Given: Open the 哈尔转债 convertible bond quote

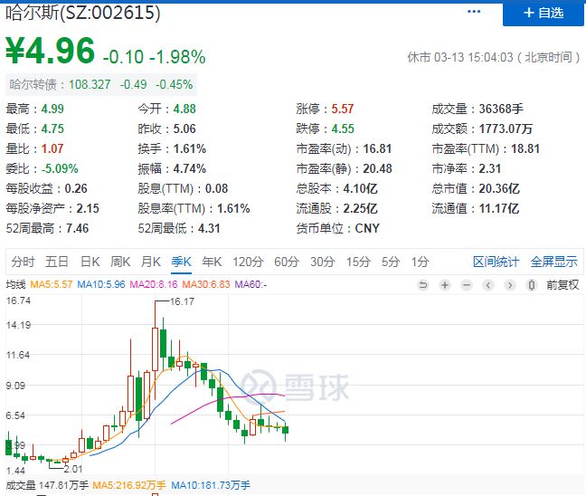Looking at the screenshot, I should [101, 84].
